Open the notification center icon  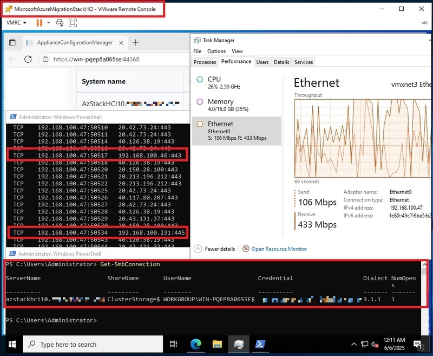[x=417, y=345]
